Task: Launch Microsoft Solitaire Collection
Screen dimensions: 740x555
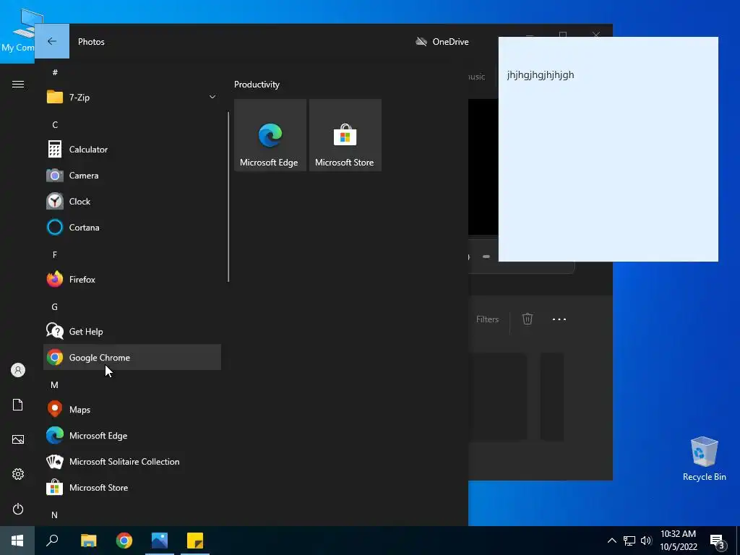Action: point(132,461)
